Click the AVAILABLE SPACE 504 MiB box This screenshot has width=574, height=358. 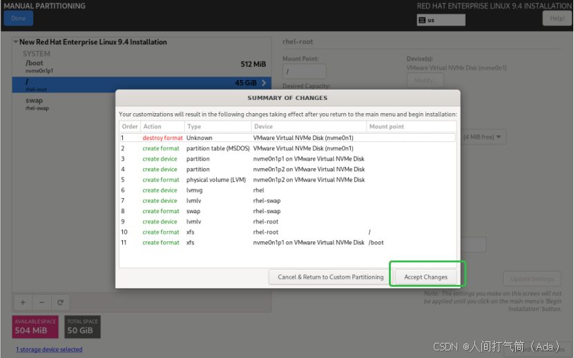click(x=35, y=327)
